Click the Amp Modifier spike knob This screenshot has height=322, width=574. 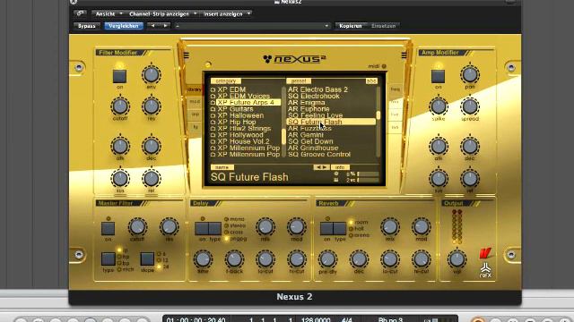pyautogui.click(x=439, y=106)
